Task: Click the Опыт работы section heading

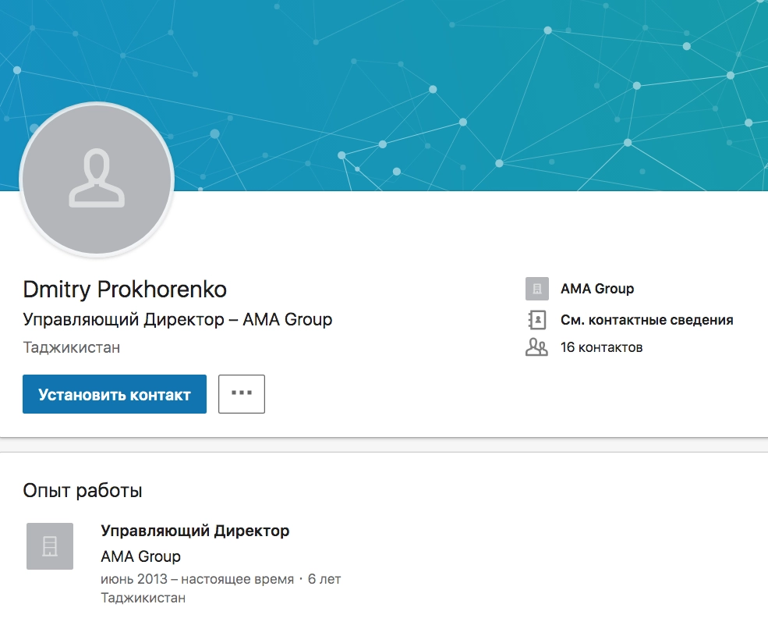Action: [x=83, y=491]
